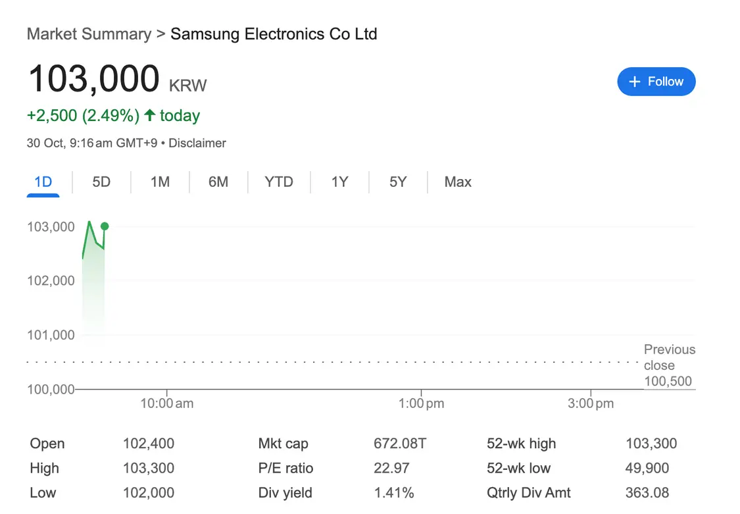The width and height of the screenshot is (740, 514).
Task: Click the green up arrow next to today
Action: [150, 116]
